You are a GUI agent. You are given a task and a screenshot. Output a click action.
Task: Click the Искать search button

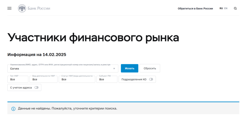coord(130,68)
